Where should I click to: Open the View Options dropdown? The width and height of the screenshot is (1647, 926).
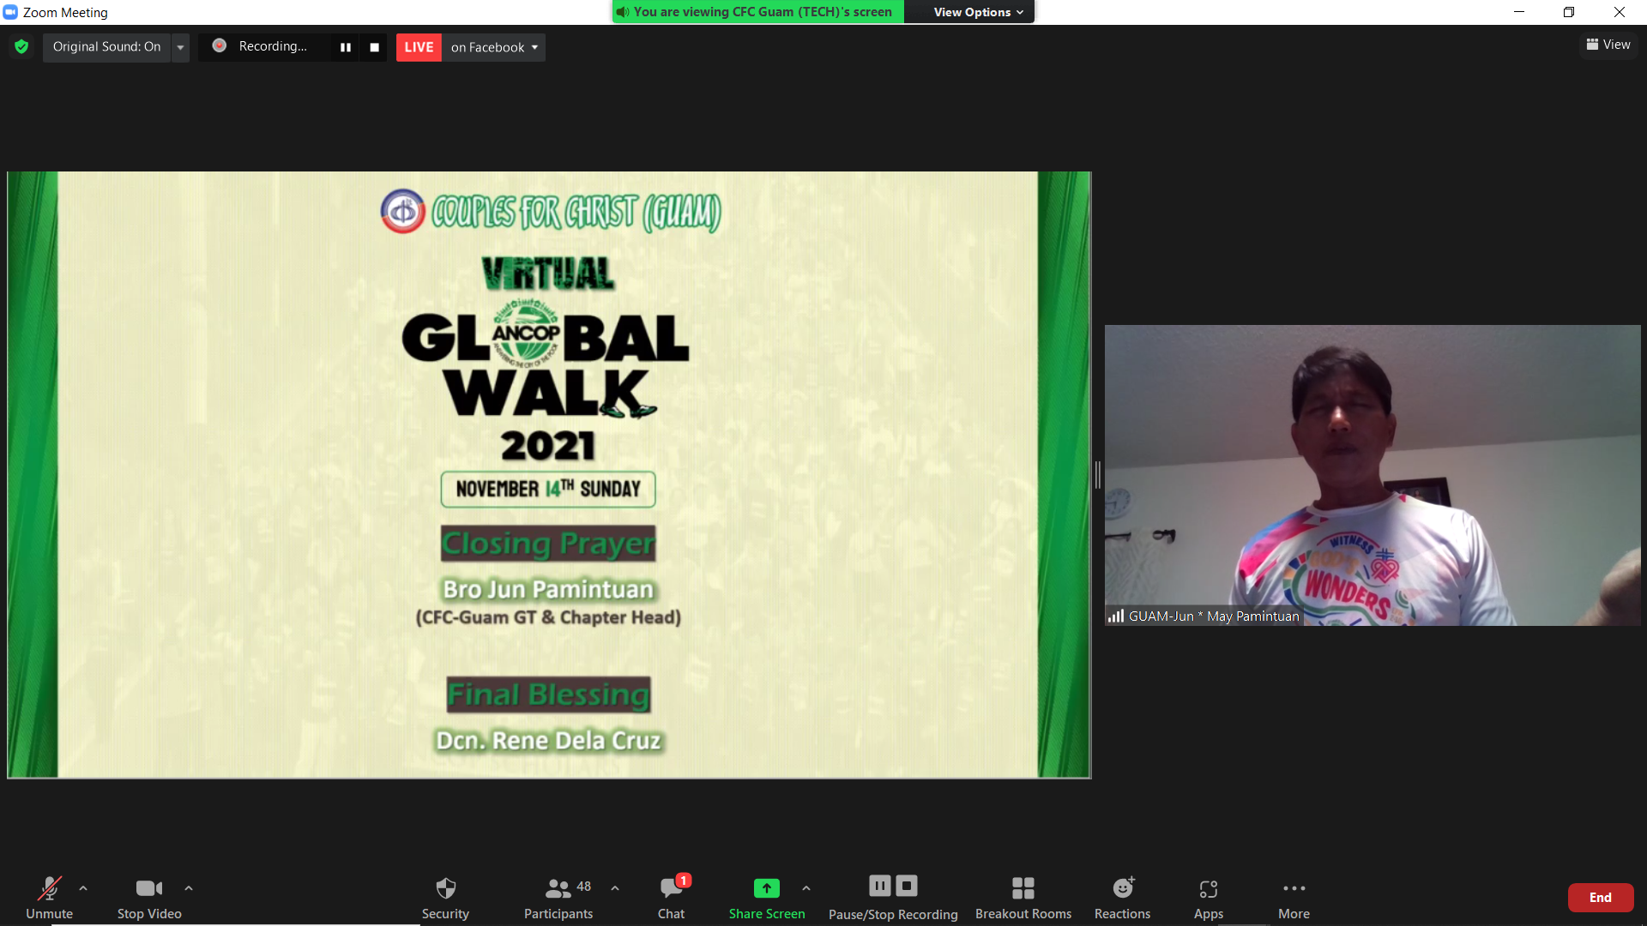pyautogui.click(x=978, y=12)
